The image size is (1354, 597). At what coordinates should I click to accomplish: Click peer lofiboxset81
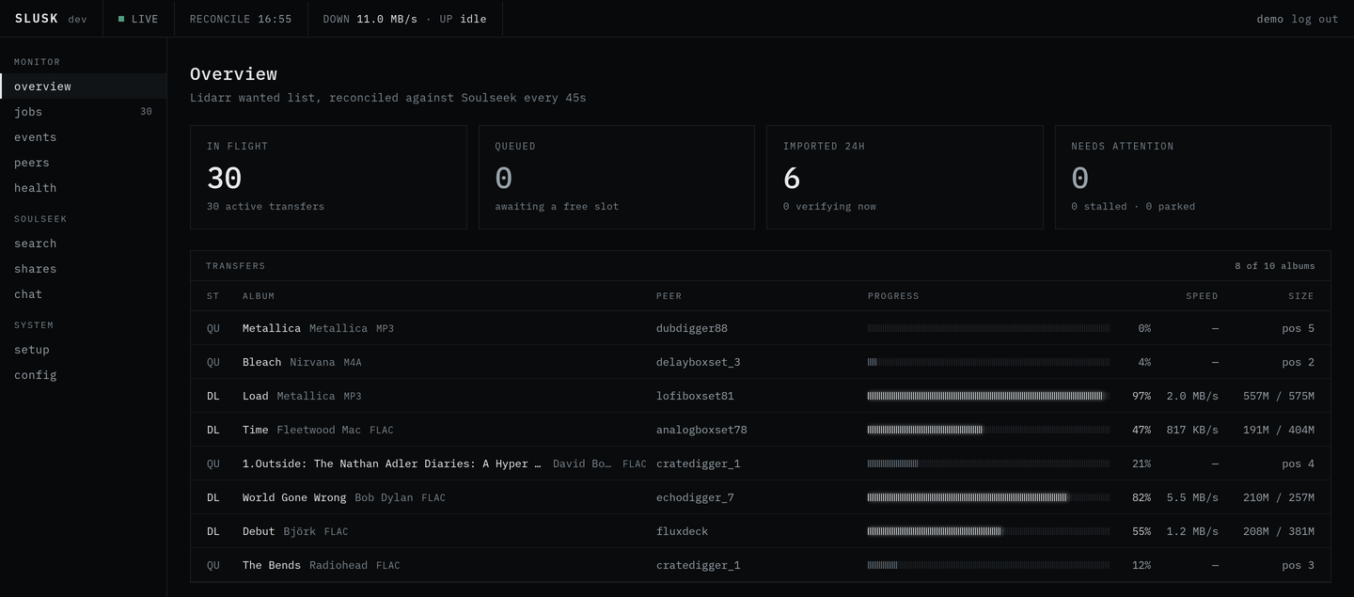coord(695,396)
